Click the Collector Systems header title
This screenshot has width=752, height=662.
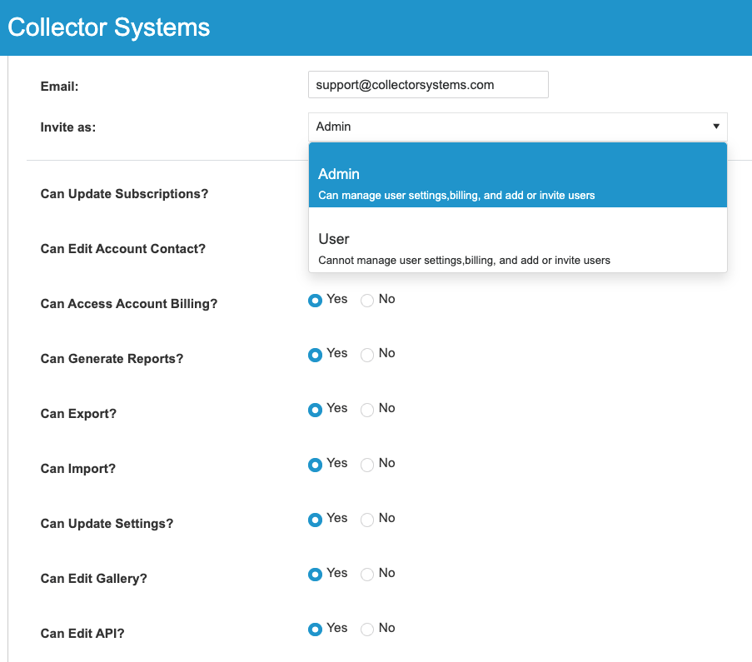point(109,27)
